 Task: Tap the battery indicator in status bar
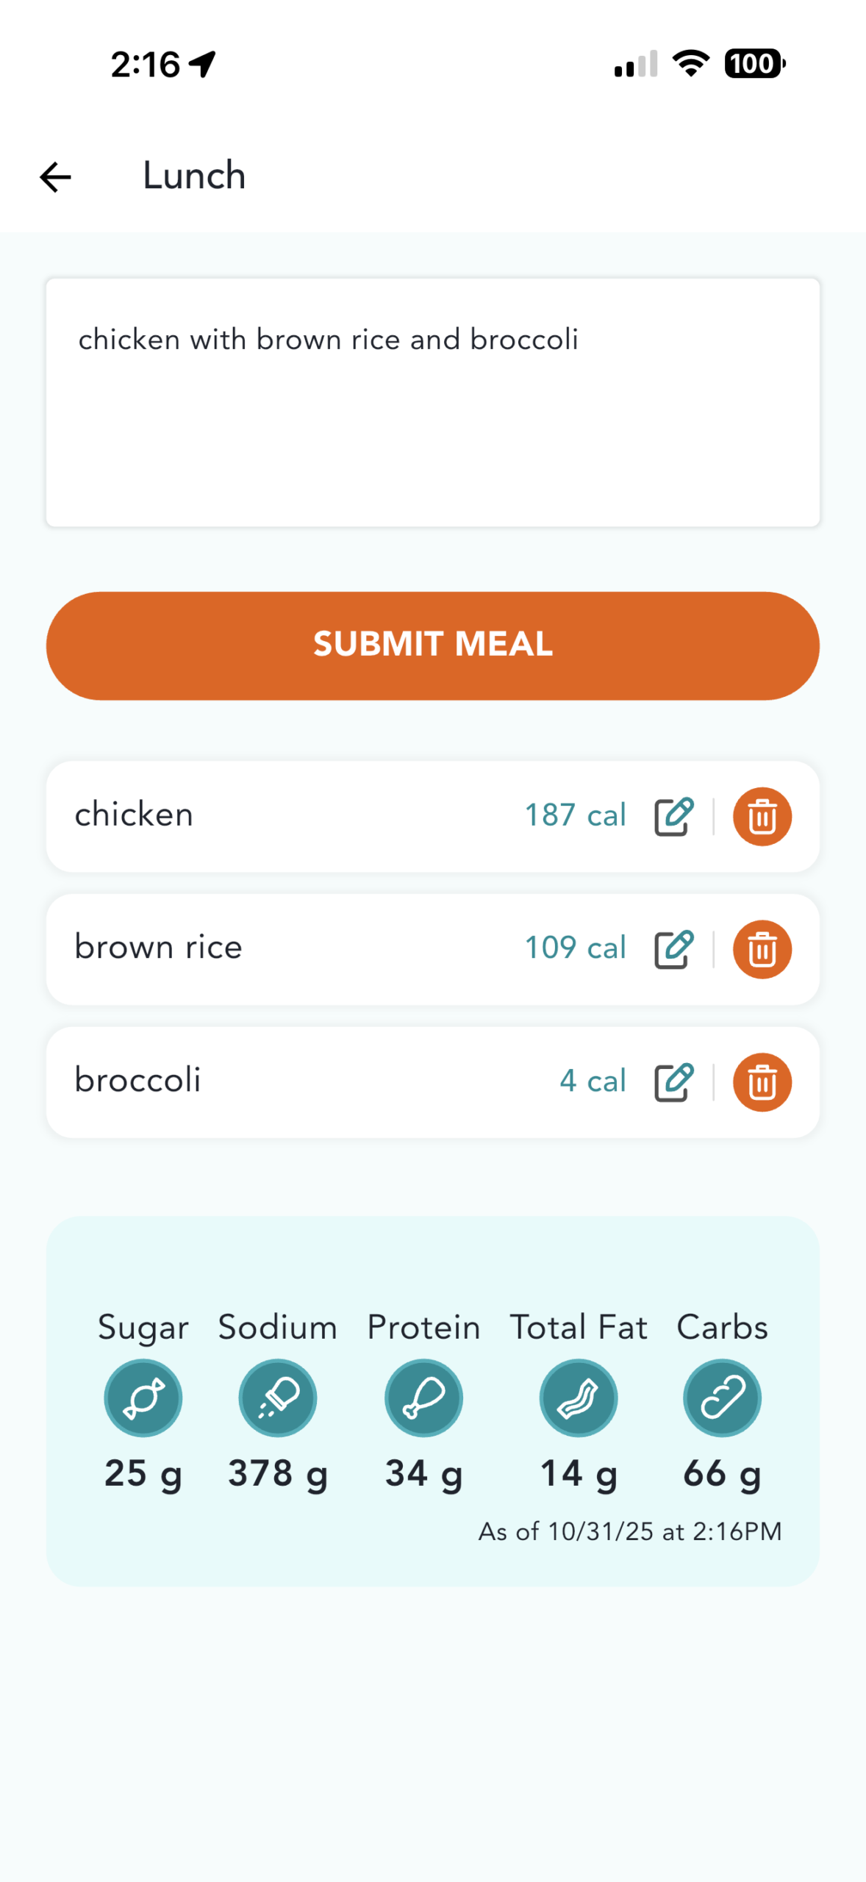tap(754, 64)
